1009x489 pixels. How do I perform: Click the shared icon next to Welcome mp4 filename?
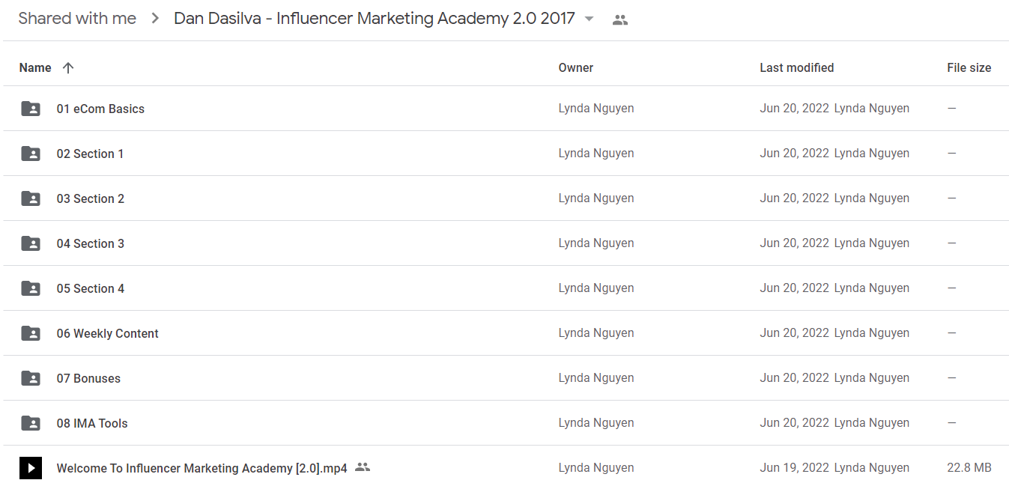[363, 467]
